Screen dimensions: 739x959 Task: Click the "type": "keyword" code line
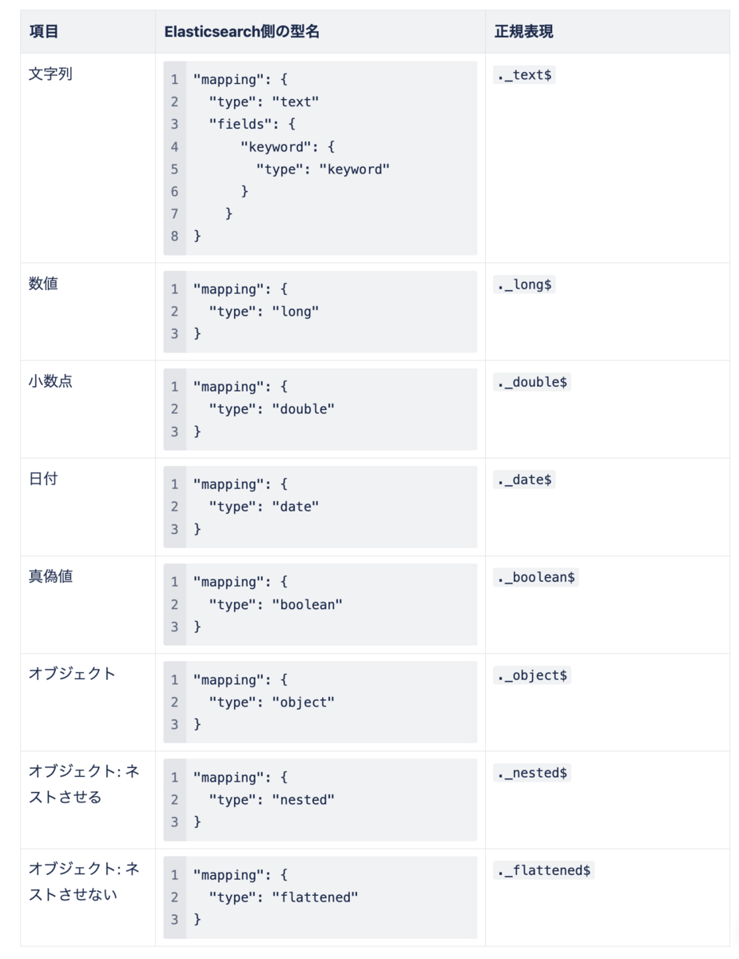tap(323, 169)
